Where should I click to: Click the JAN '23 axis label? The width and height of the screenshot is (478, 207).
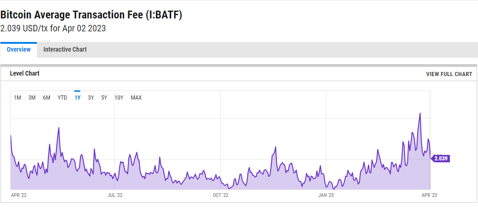(326, 195)
